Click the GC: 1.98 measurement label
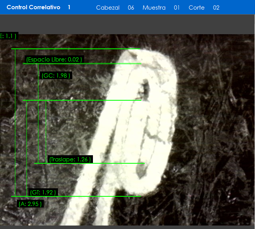Viewport: 255px width, 229px height. 56,76
